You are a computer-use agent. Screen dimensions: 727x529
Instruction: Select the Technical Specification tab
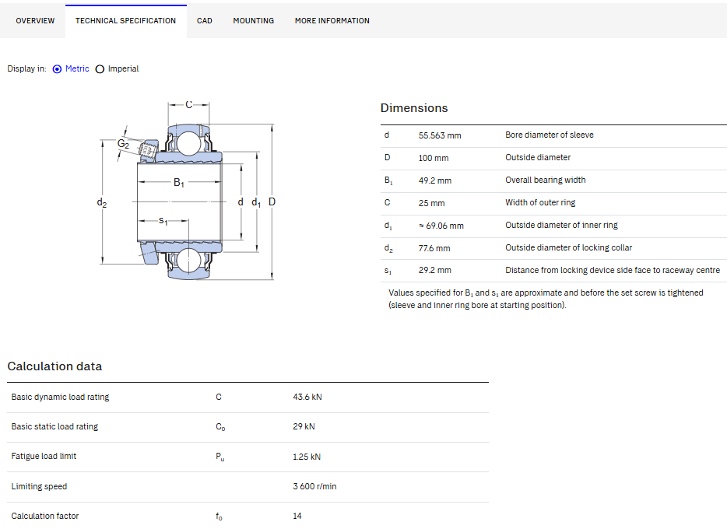point(125,21)
